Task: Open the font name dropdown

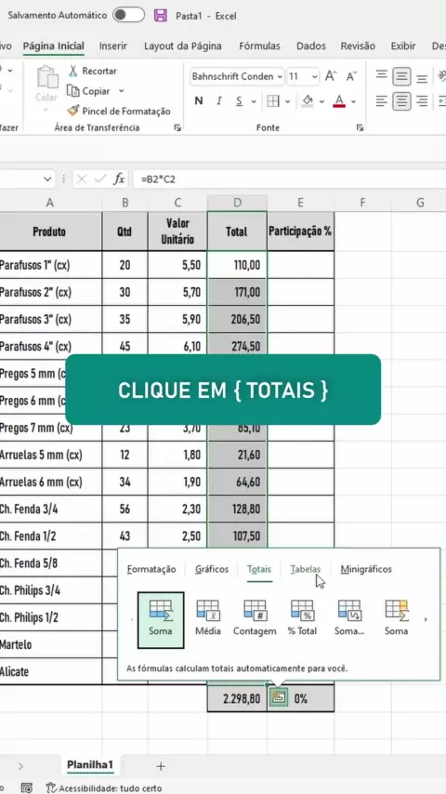Action: pyautogui.click(x=280, y=77)
